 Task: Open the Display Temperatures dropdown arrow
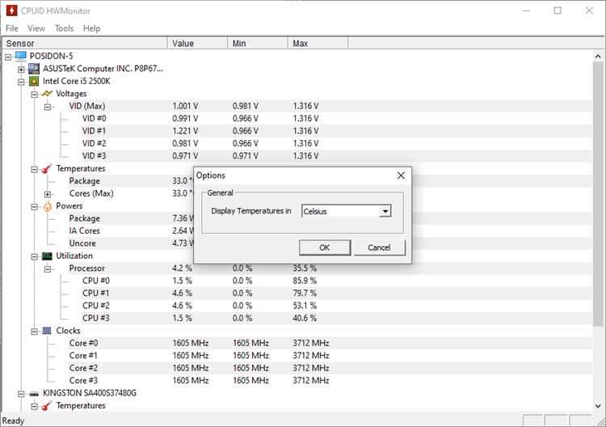[x=385, y=211]
